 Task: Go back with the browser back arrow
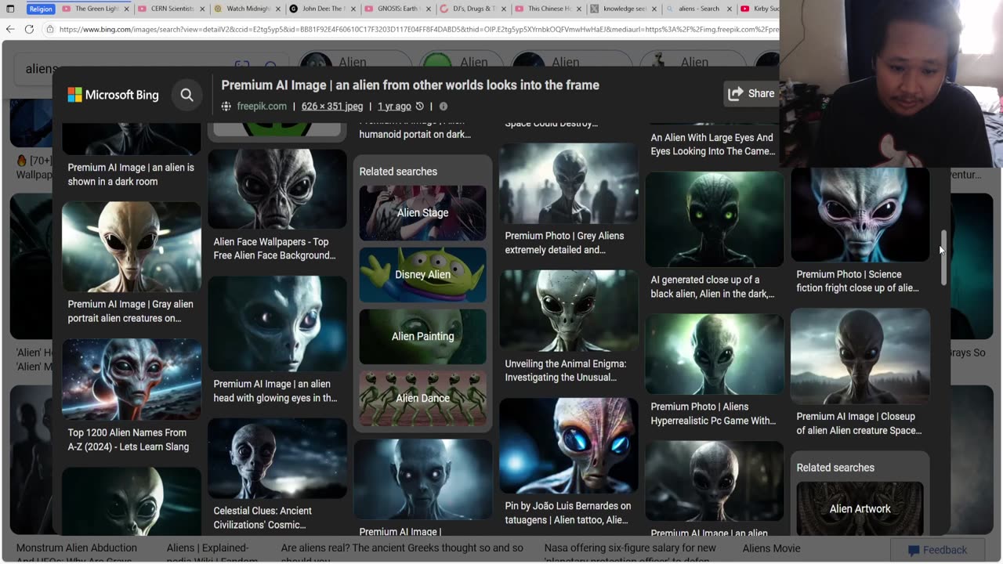(x=10, y=29)
